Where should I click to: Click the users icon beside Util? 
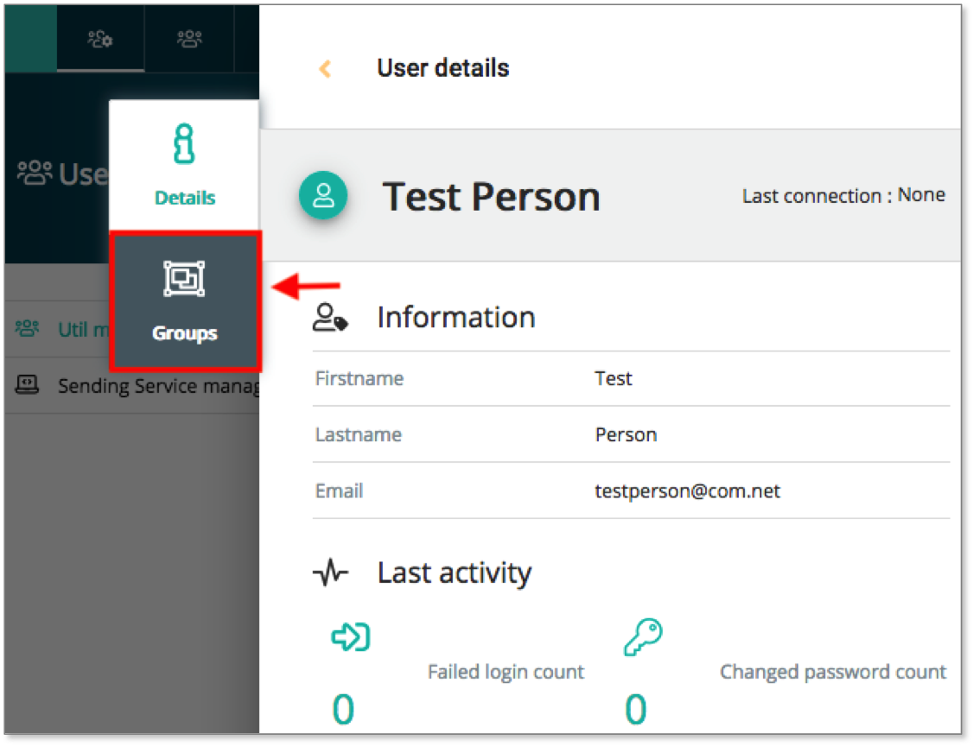(27, 328)
